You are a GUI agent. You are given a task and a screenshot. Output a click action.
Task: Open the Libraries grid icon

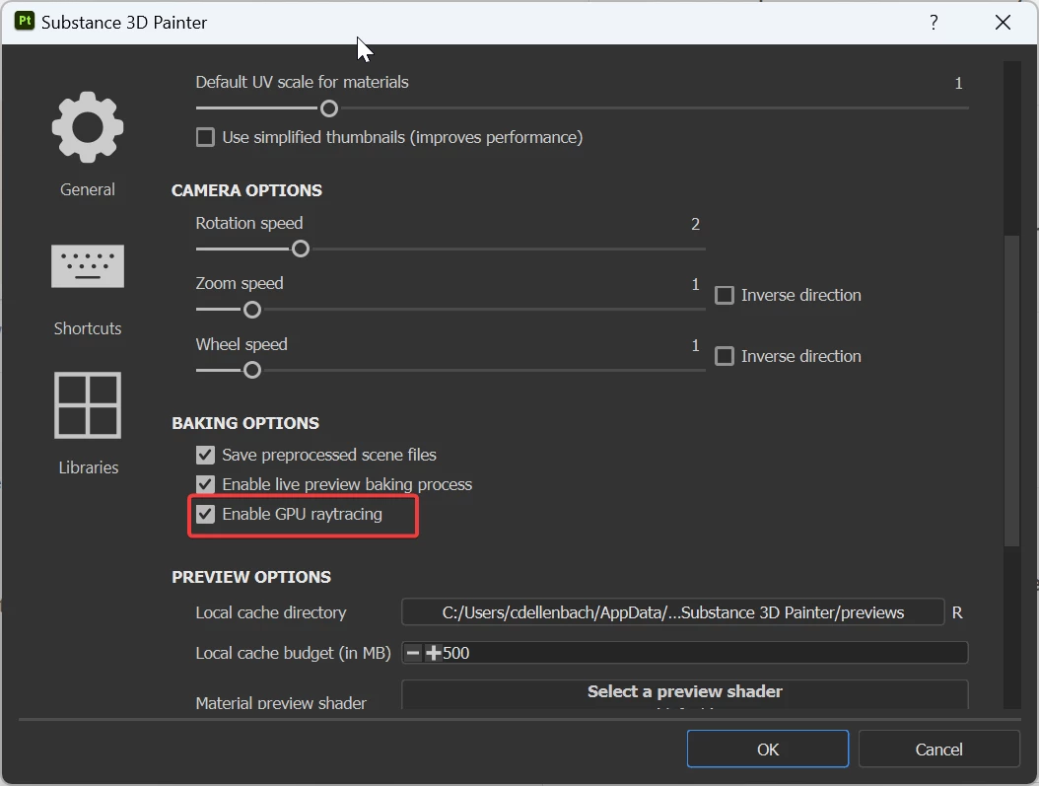click(88, 405)
